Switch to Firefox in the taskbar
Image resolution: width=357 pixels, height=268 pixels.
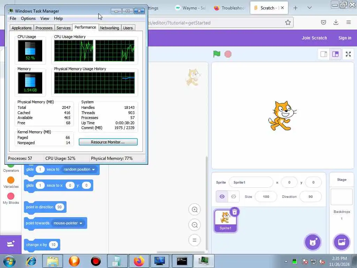tap(139, 261)
